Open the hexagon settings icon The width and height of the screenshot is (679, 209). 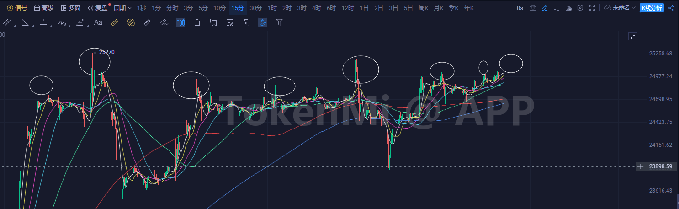[x=580, y=8]
